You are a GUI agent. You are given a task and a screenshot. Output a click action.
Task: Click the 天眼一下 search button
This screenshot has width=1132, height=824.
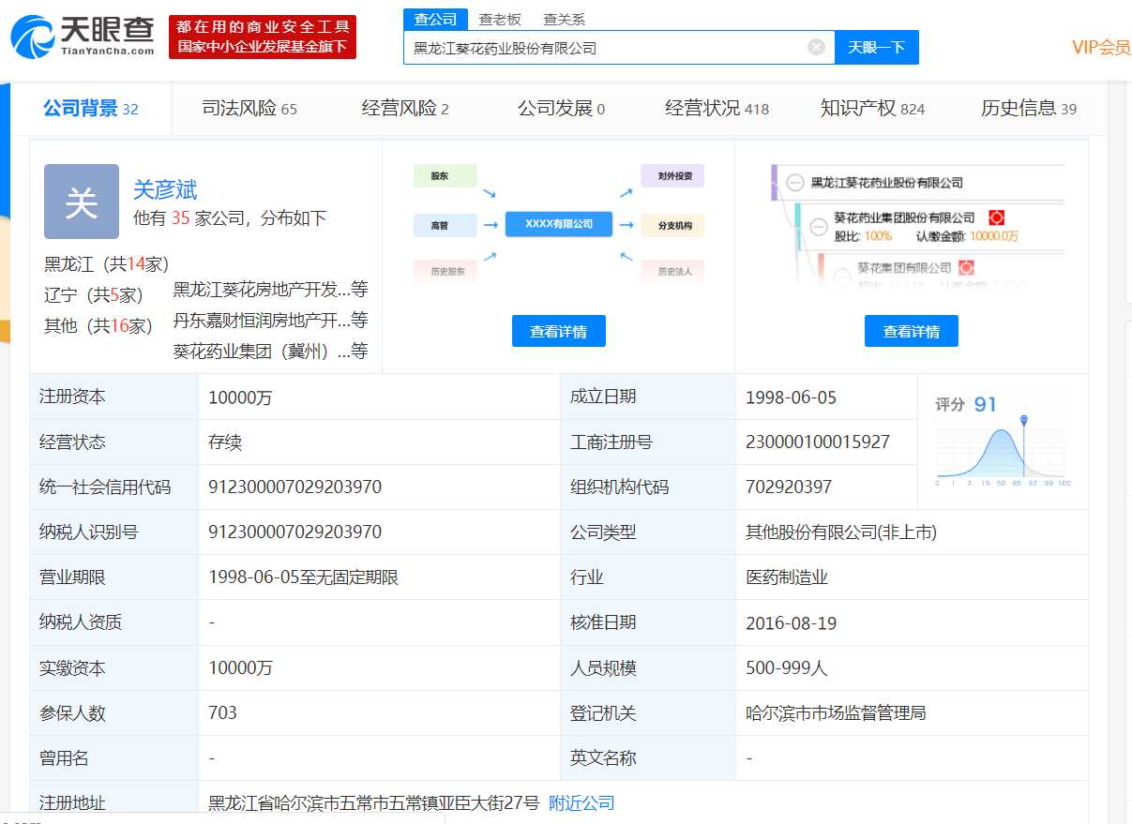[x=876, y=47]
